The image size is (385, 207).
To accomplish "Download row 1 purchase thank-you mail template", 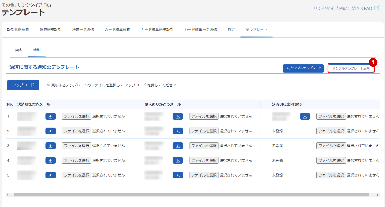I will point(178,116).
